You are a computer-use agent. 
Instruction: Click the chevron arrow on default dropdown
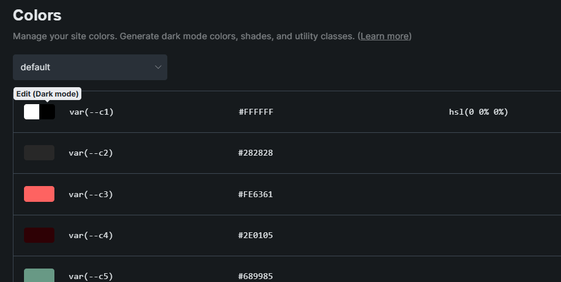pos(158,67)
